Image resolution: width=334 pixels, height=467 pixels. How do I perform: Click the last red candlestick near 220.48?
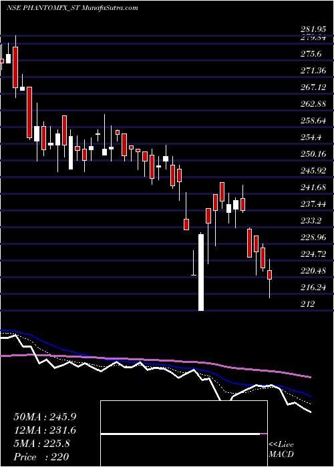270,275
